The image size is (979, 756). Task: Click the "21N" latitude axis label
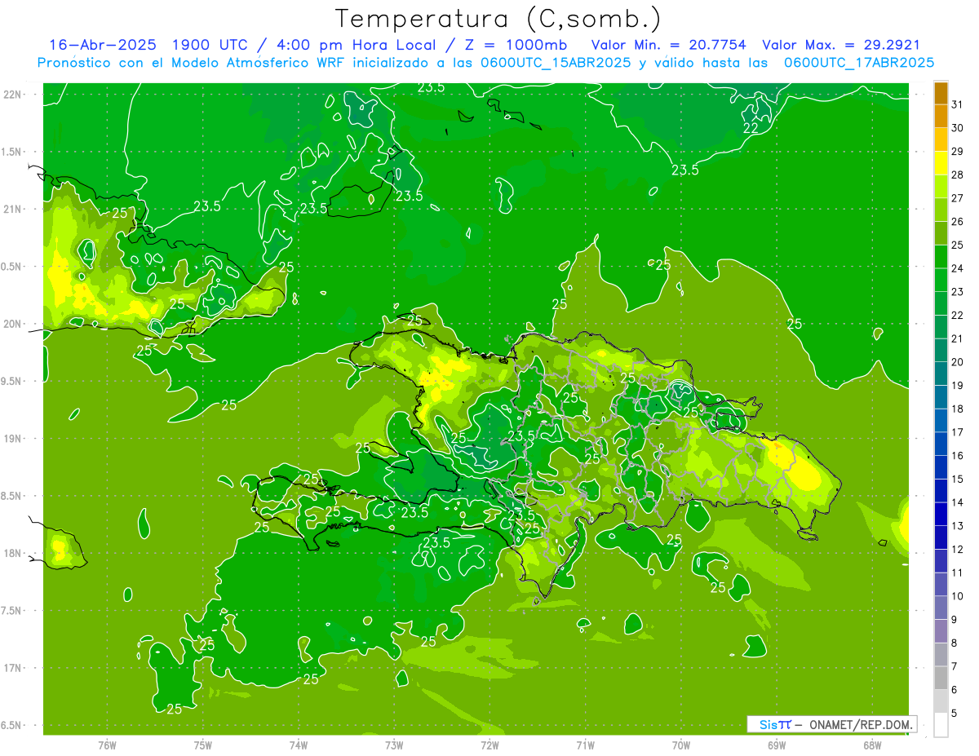coord(14,210)
